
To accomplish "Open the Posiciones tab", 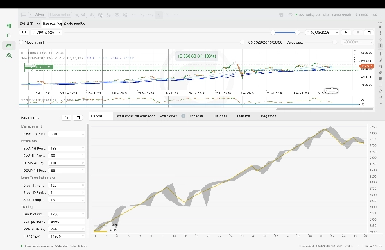I will (x=168, y=116).
